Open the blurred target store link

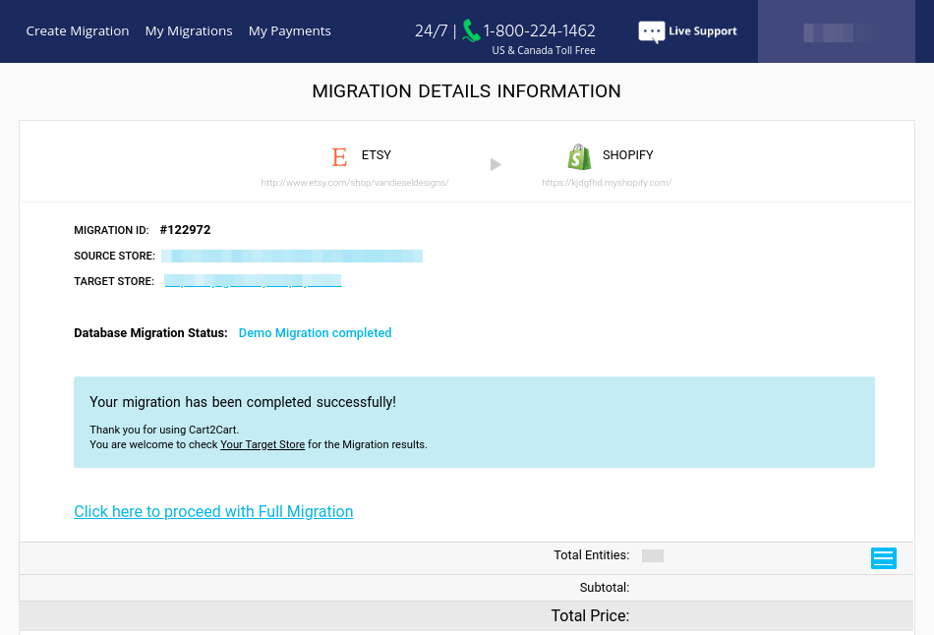[253, 281]
